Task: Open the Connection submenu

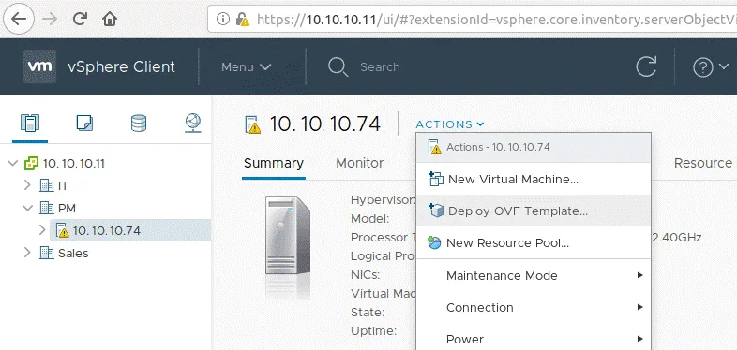Action: (534, 307)
